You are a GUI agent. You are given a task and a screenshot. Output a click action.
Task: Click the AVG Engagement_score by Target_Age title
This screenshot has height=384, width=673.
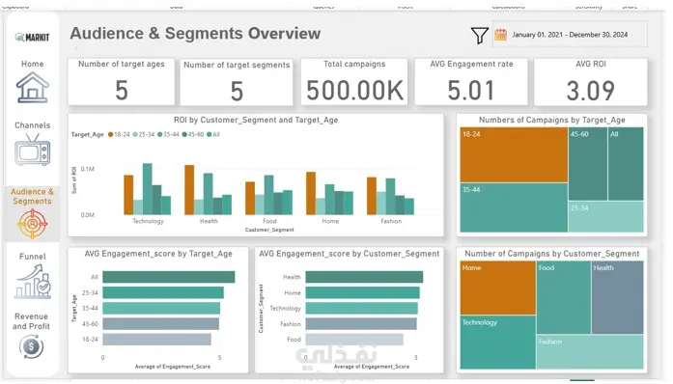click(158, 254)
